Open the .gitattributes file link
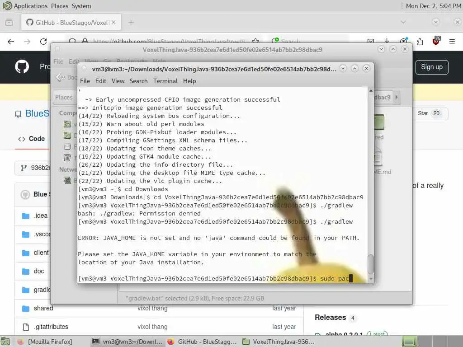This screenshot has width=463, height=347. coord(51,327)
